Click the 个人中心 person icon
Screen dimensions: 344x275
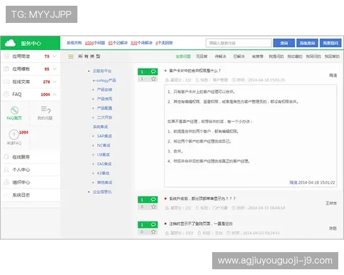point(6,170)
